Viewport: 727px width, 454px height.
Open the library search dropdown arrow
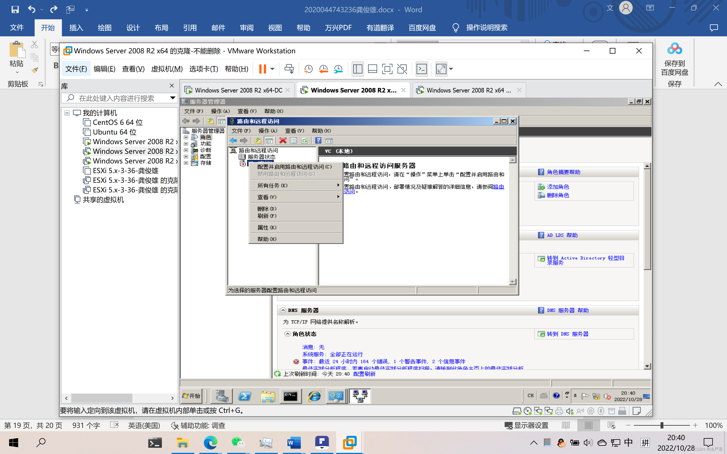172,98
